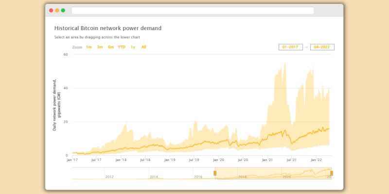Click the Jan '17 x-axis label
The width and height of the screenshot is (389, 194).
click(x=72, y=160)
